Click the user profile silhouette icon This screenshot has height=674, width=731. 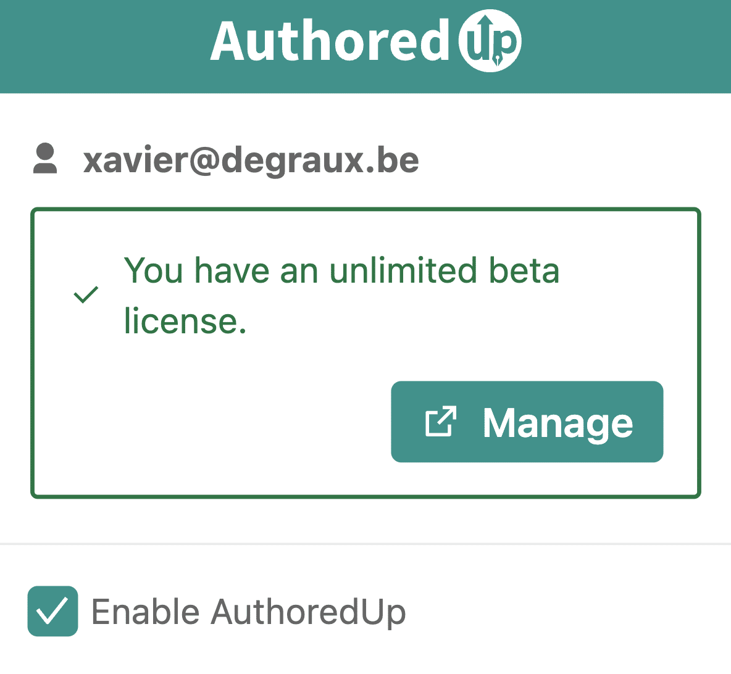45,159
